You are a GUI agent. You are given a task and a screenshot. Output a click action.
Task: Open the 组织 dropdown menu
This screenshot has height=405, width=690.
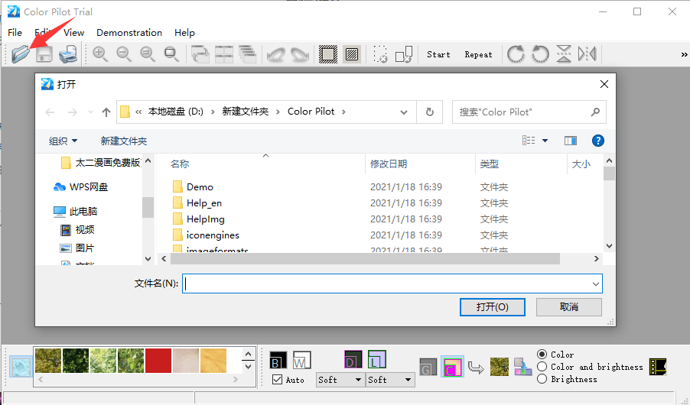coord(63,141)
